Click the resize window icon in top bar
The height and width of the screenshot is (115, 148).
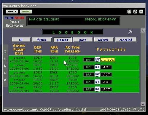click(x=129, y=12)
